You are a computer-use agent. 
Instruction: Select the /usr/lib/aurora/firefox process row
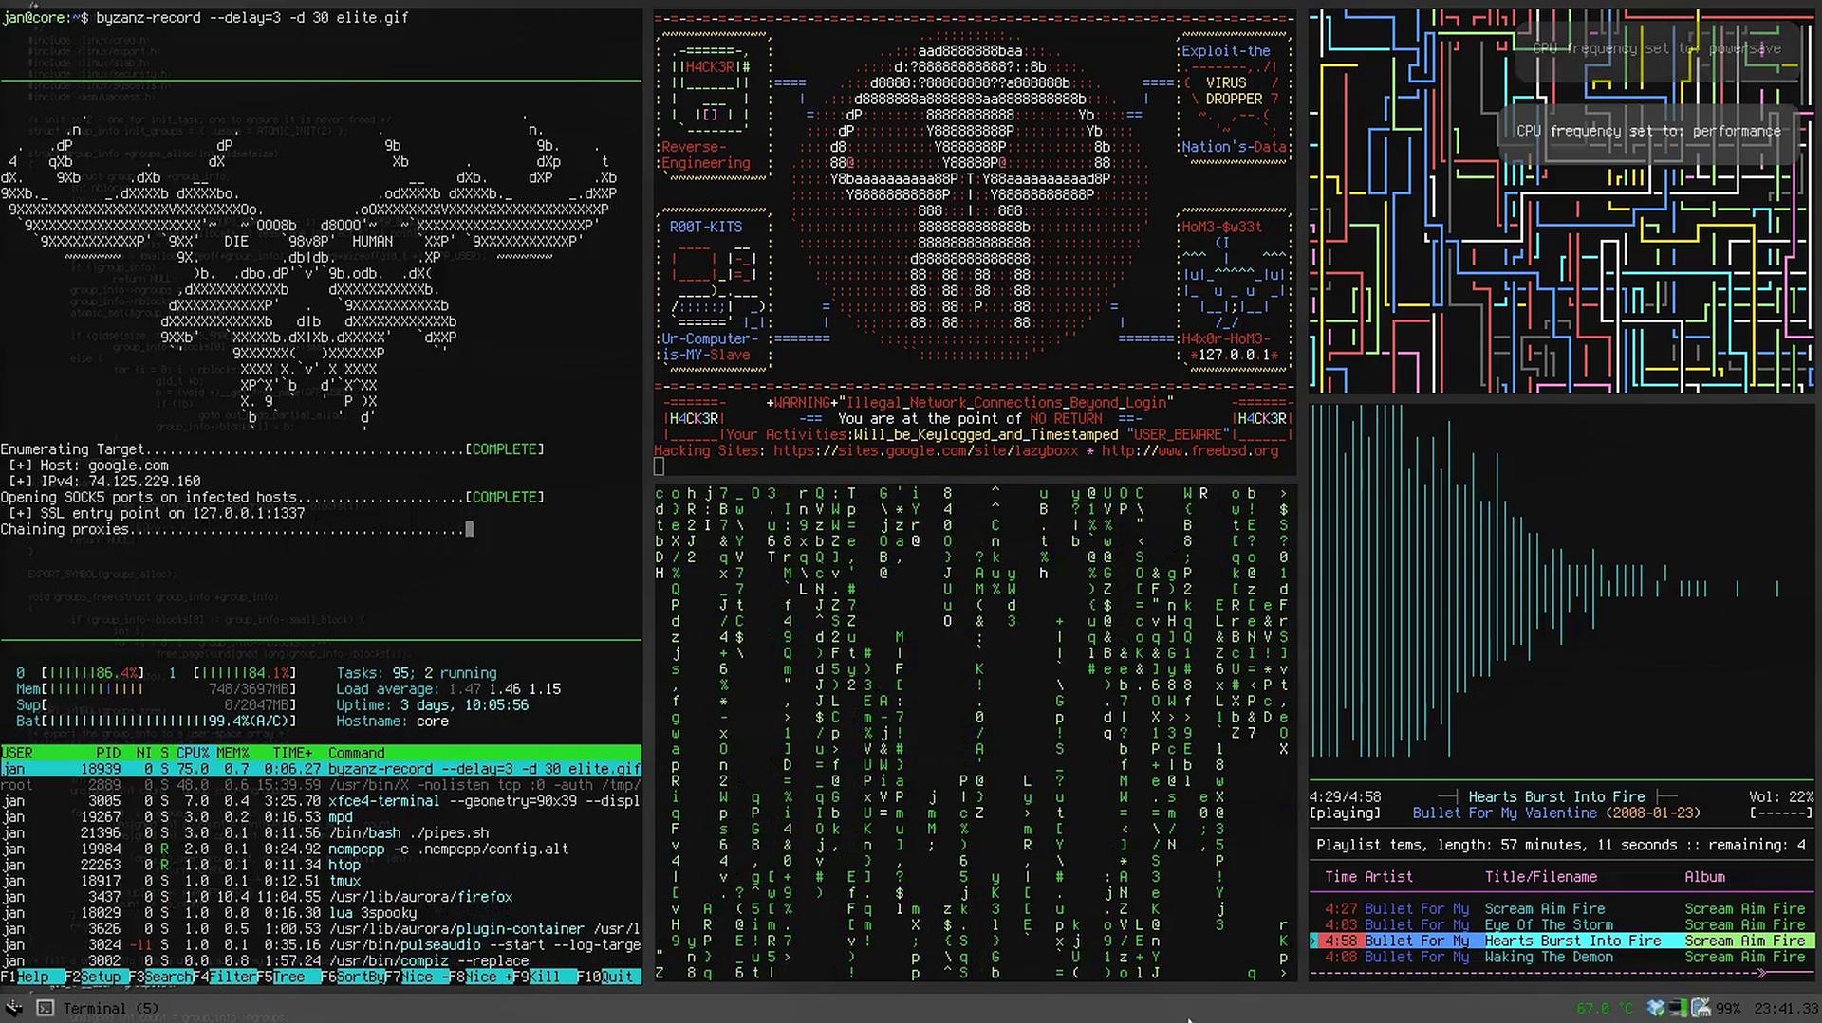(x=321, y=897)
